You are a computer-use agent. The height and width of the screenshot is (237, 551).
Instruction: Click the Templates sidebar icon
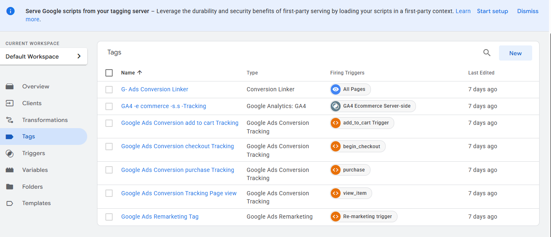coord(9,203)
